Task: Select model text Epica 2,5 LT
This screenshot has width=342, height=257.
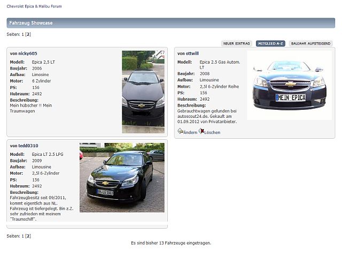Action: tap(43, 62)
